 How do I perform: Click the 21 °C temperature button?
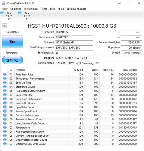click(x=13, y=60)
